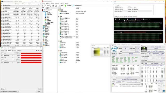Open the GPU Temperature sensor dropdown arrow

tap(13, 55)
